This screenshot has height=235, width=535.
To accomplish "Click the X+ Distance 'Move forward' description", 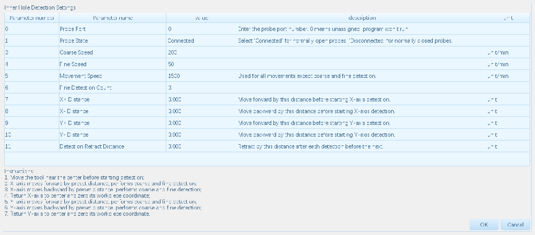I will pos(314,99).
